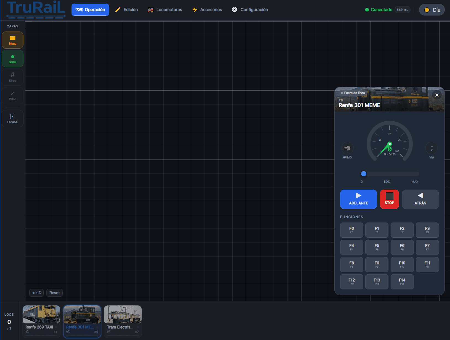Click the Encuad. frame icon
Screen dimensions: 450x340
[12, 119]
